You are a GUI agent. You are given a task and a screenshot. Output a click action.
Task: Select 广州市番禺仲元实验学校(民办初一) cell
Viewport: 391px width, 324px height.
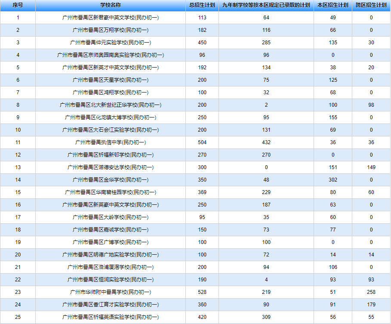tap(111, 43)
